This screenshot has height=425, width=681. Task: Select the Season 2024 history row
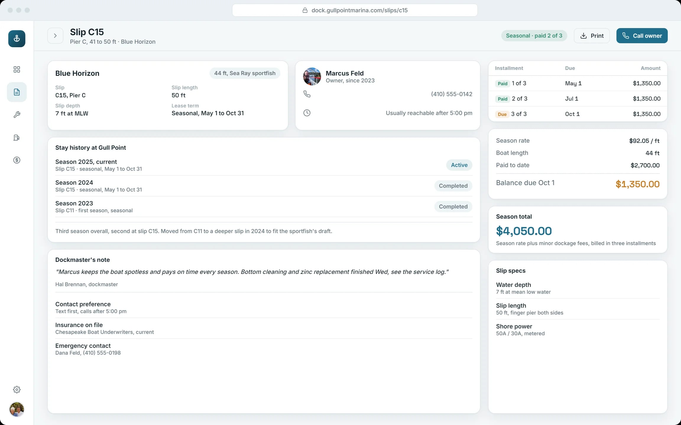pos(264,186)
